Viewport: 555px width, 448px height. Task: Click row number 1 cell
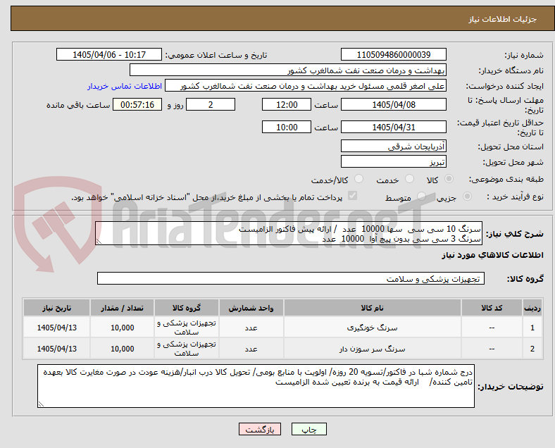click(x=532, y=328)
